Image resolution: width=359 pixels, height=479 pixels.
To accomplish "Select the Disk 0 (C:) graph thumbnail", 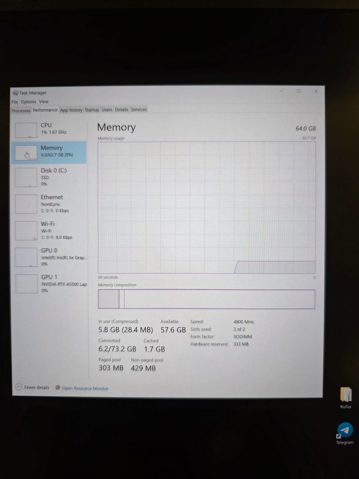I will tap(26, 177).
